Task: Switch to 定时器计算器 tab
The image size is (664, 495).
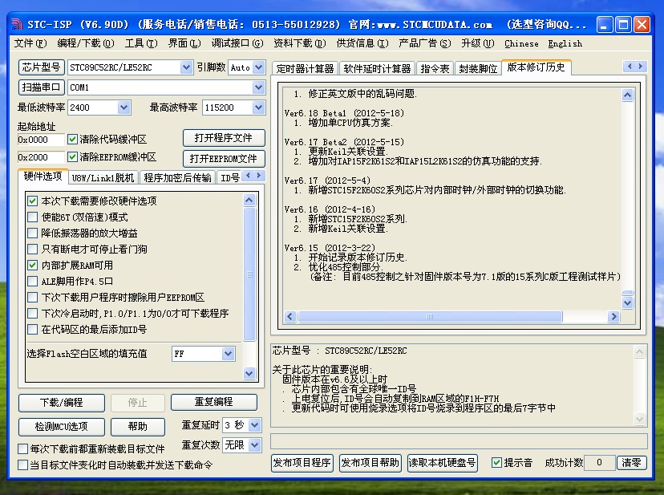Action: 305,69
